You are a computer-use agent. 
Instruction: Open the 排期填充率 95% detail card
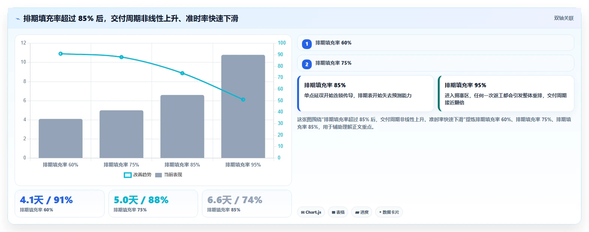pyautogui.click(x=506, y=94)
